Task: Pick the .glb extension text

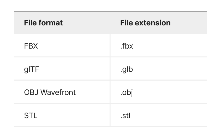Action: point(127,69)
